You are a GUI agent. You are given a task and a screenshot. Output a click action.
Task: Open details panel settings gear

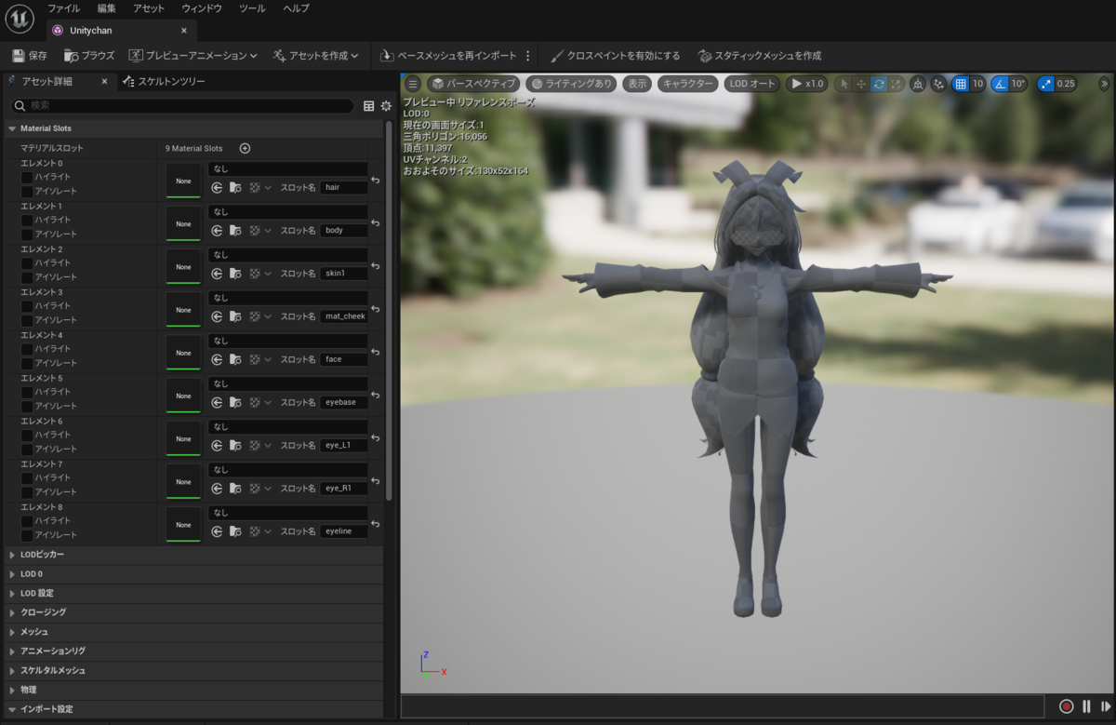pos(386,106)
